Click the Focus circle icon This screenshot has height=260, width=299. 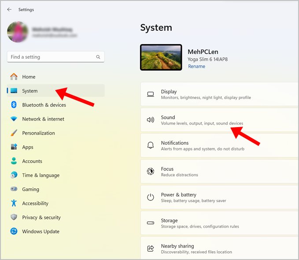[151, 171]
